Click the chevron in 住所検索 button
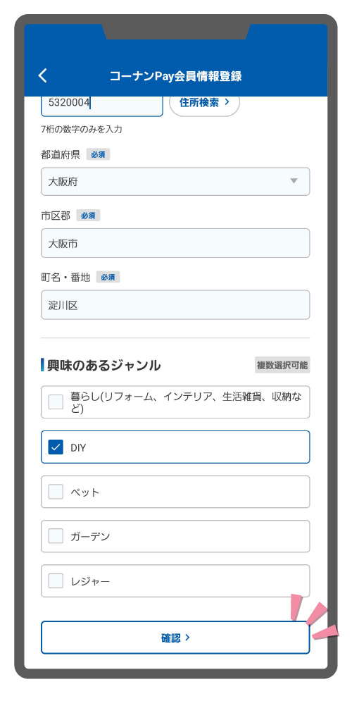 point(227,102)
